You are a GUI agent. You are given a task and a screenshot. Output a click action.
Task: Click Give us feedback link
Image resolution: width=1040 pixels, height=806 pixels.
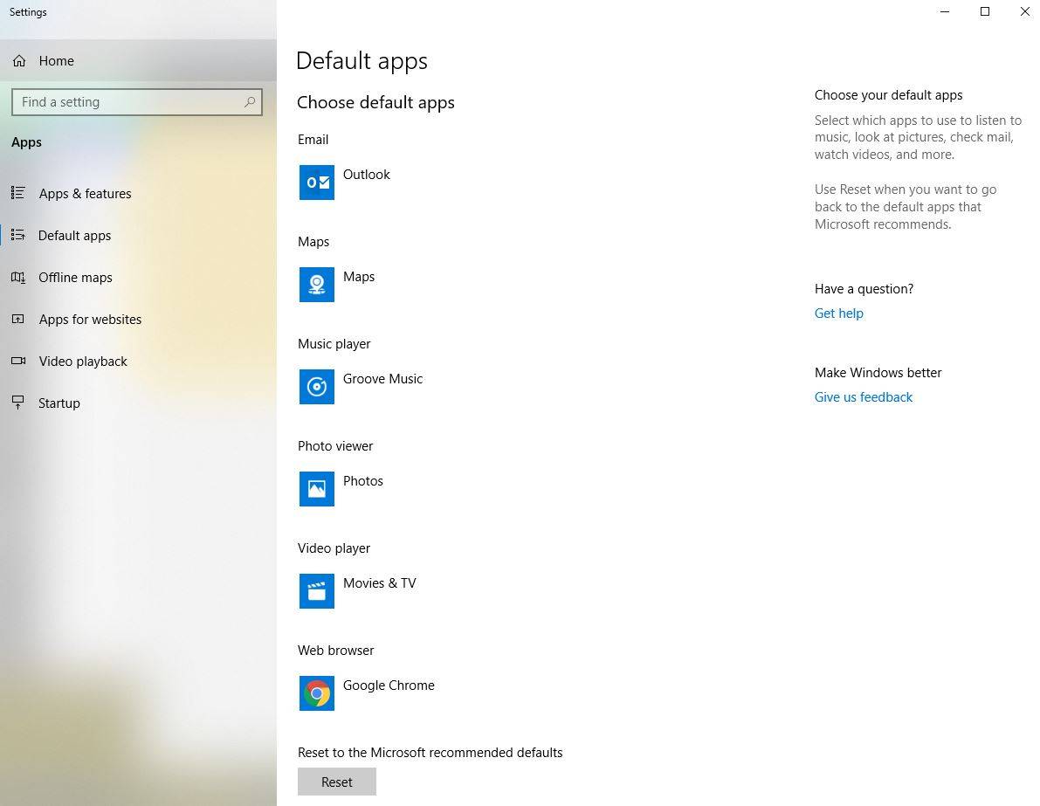[863, 397]
